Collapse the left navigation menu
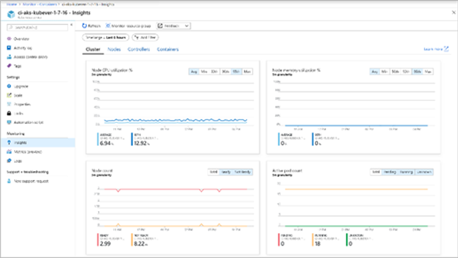458x258 pixels. [x=71, y=25]
